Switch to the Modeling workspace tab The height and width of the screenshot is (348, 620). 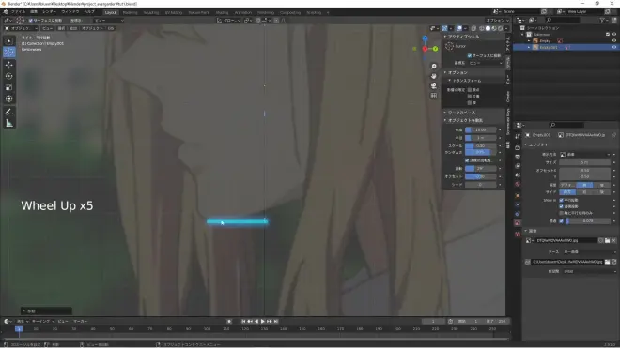pyautogui.click(x=130, y=12)
